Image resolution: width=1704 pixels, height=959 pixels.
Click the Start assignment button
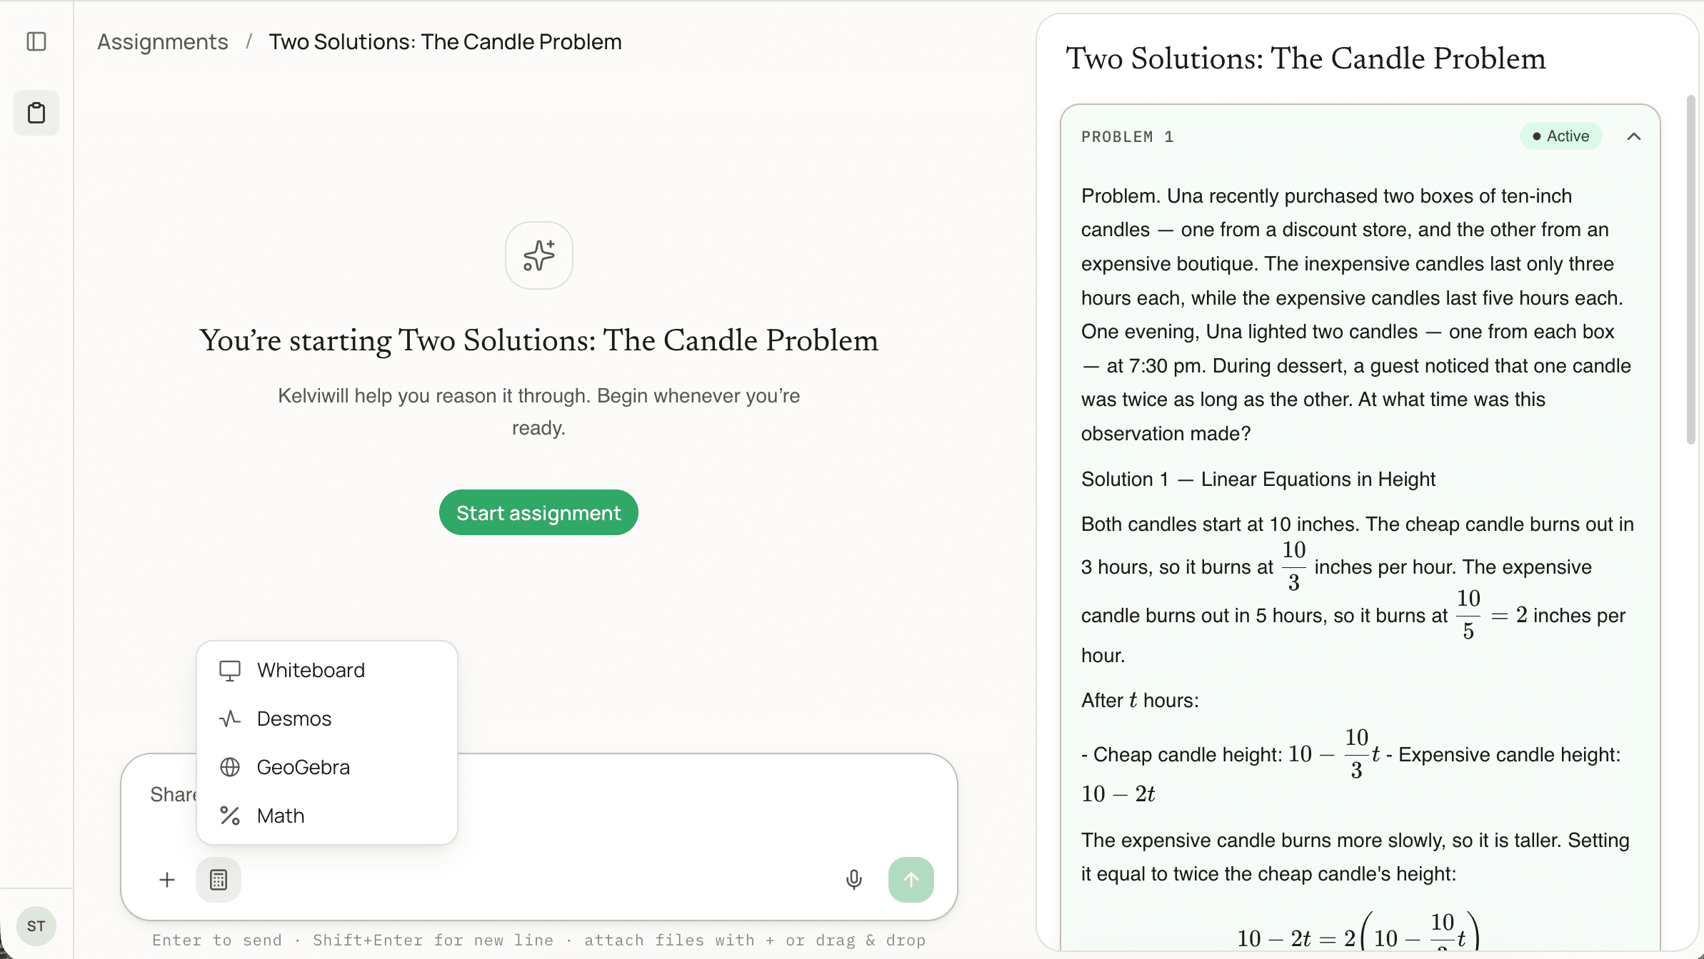coord(538,512)
